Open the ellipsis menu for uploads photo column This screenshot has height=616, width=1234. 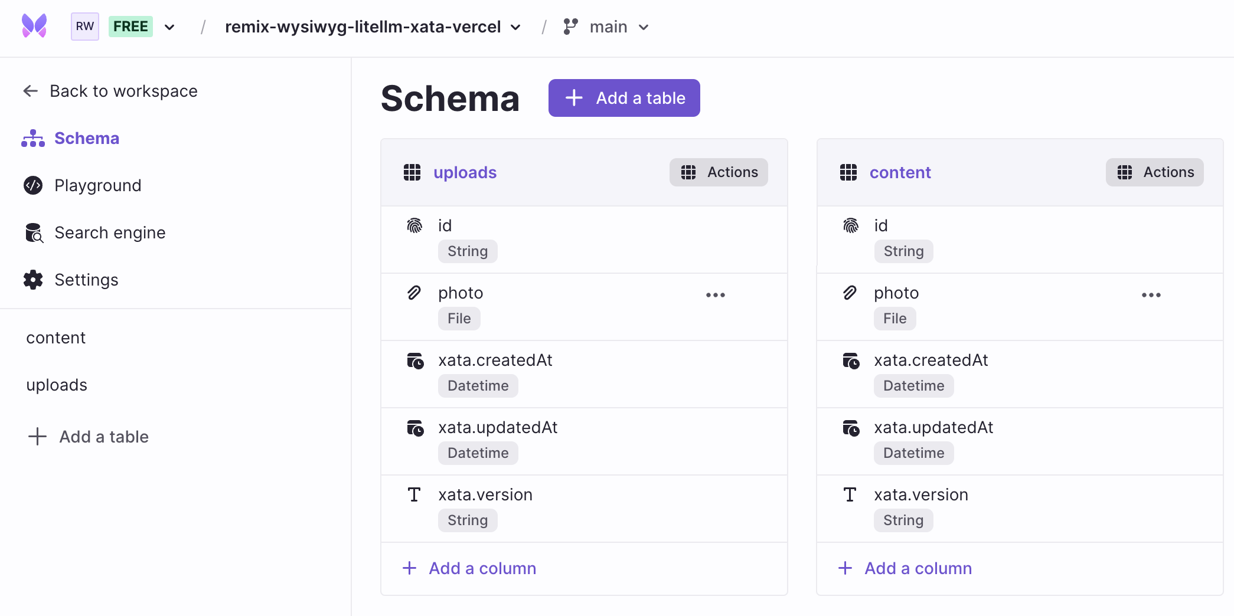pyautogui.click(x=715, y=294)
